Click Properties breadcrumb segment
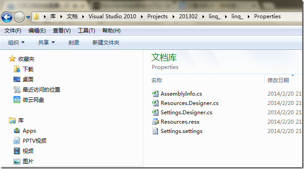The width and height of the screenshot is (304, 169). point(268,16)
